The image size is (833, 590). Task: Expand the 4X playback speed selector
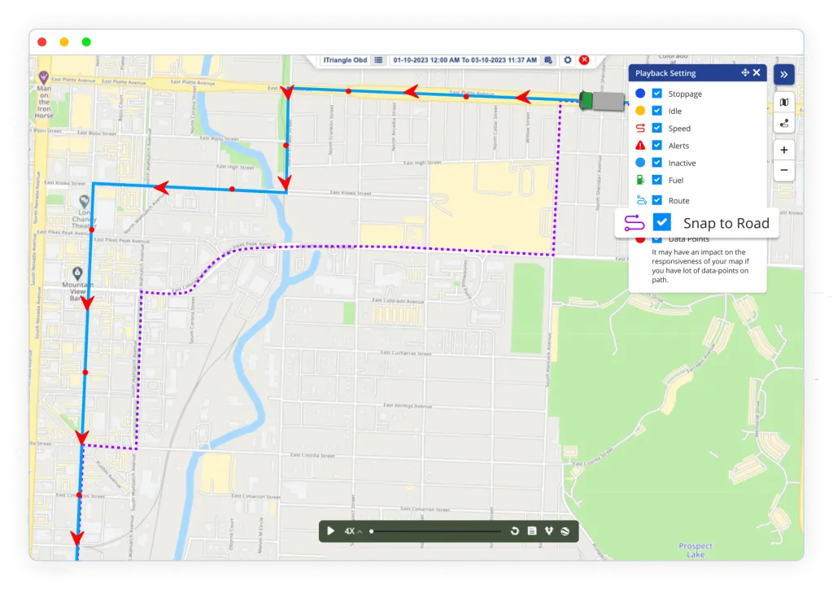tap(352, 531)
